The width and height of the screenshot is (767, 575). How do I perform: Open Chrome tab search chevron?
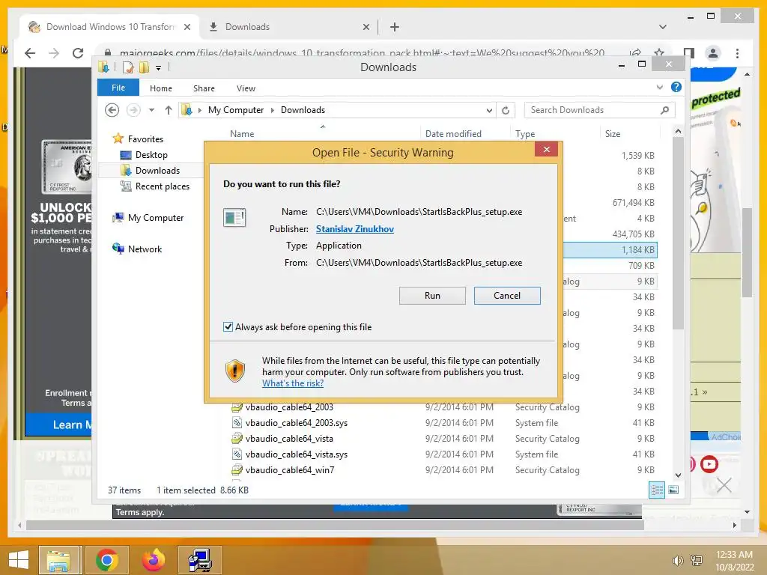click(662, 27)
